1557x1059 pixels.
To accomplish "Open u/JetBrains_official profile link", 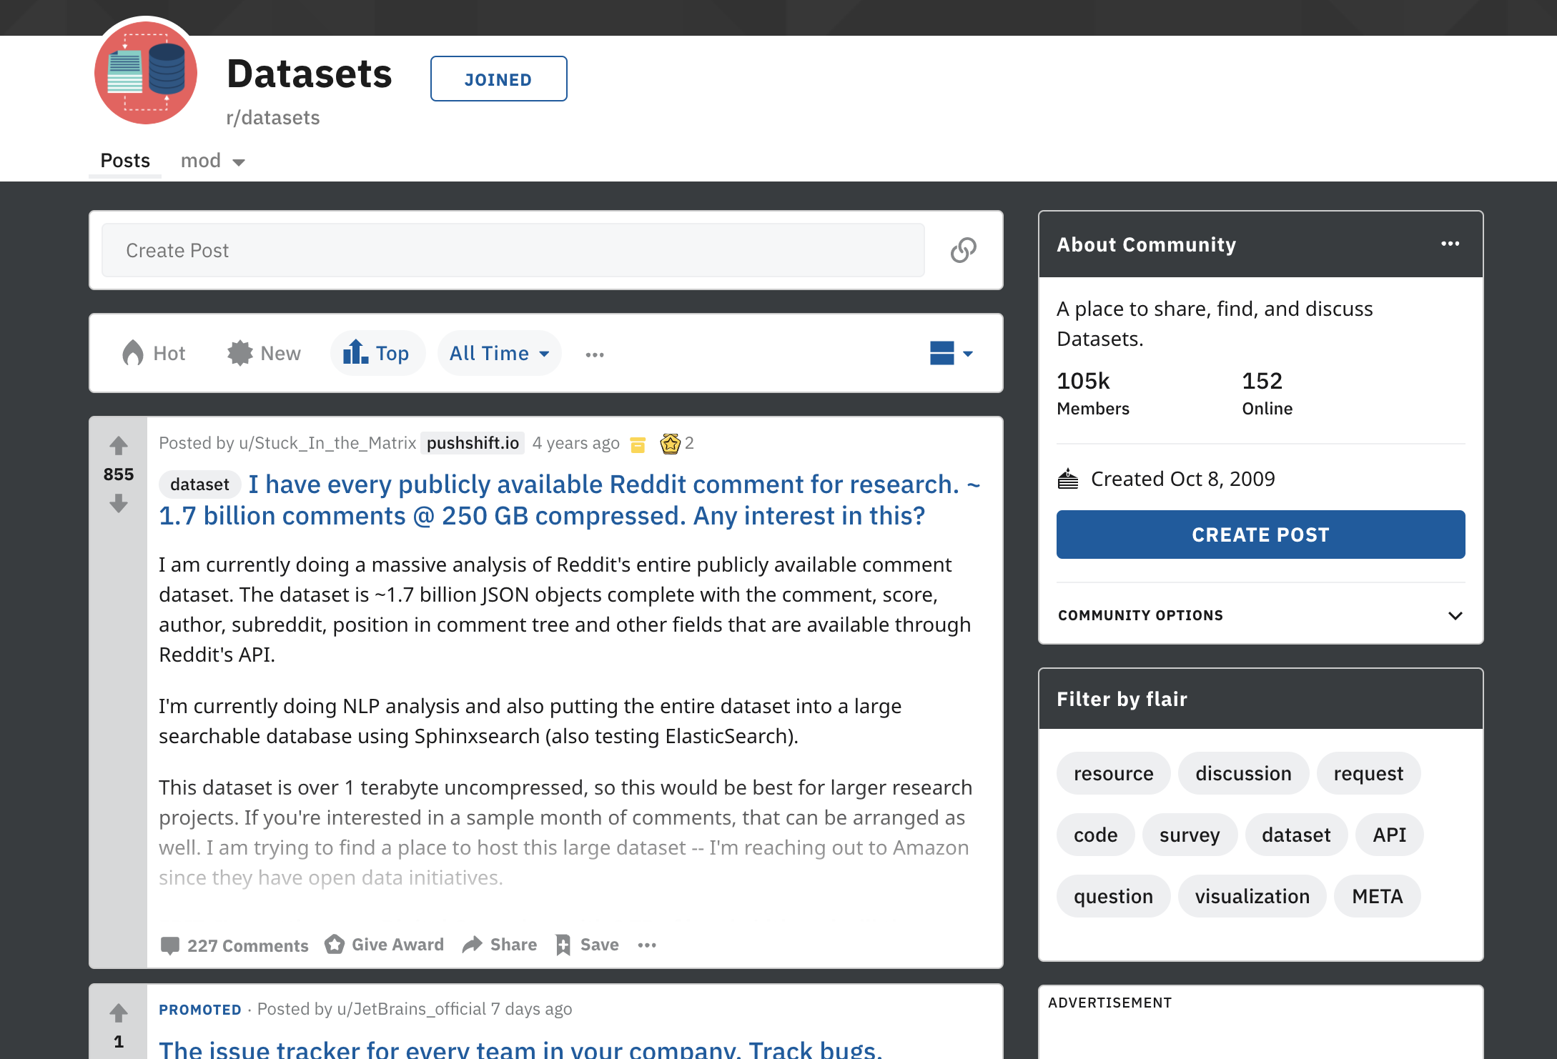I will coord(411,1009).
